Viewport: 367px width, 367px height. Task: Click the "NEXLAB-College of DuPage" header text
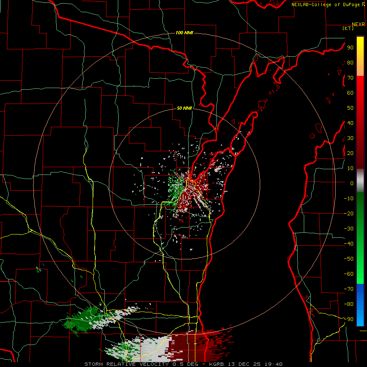pos(325,4)
